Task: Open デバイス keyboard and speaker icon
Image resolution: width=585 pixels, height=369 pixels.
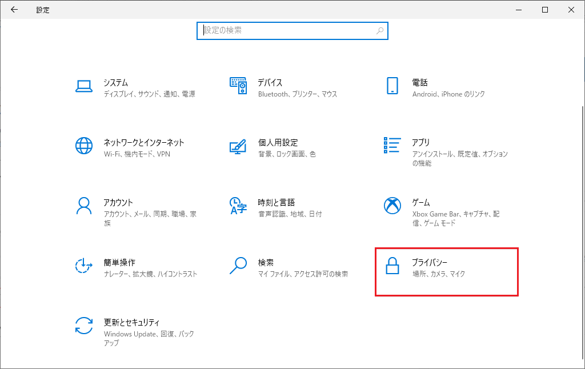Action: point(238,86)
